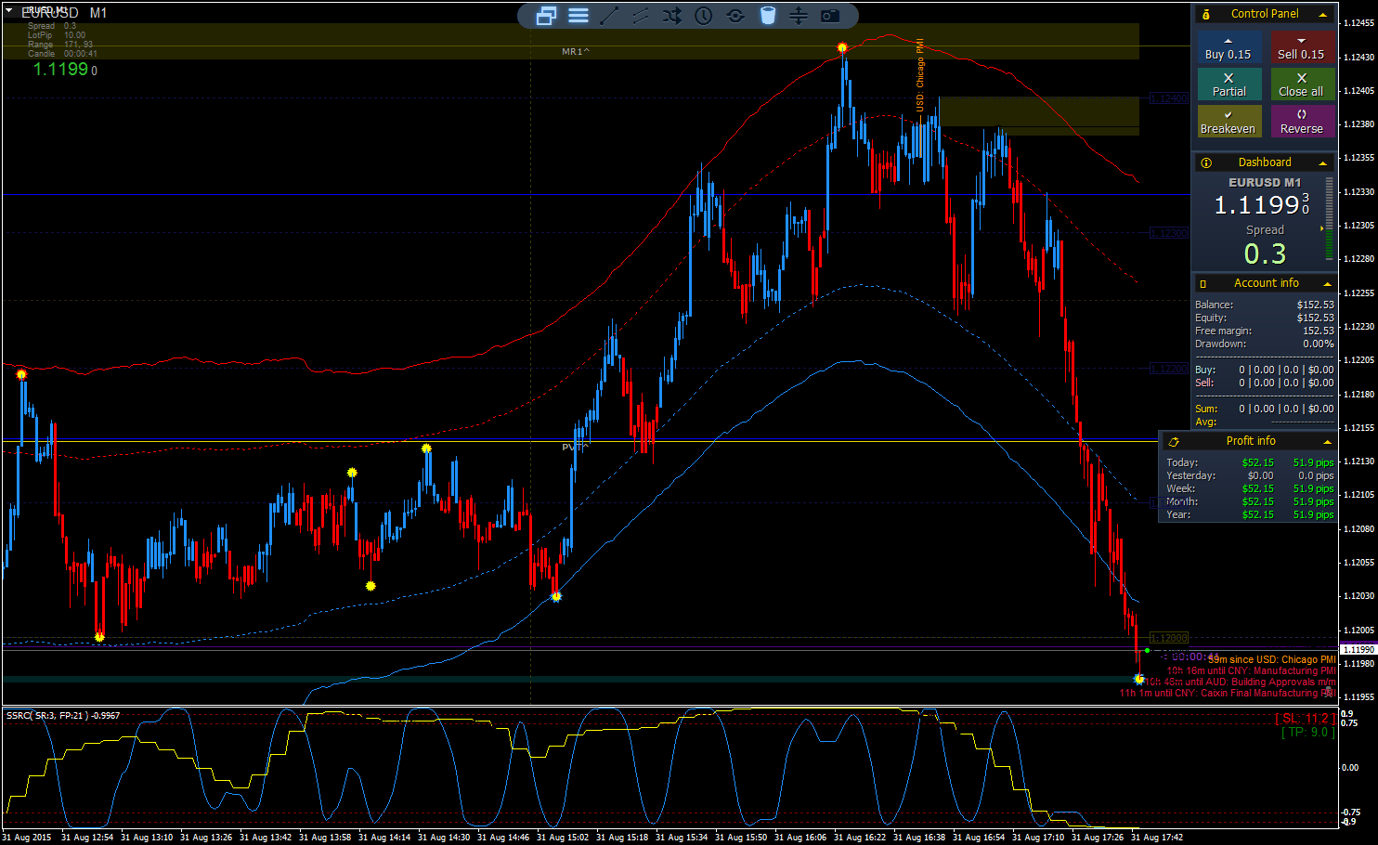
Task: Select the parallel channel lines tool
Action: 641,15
